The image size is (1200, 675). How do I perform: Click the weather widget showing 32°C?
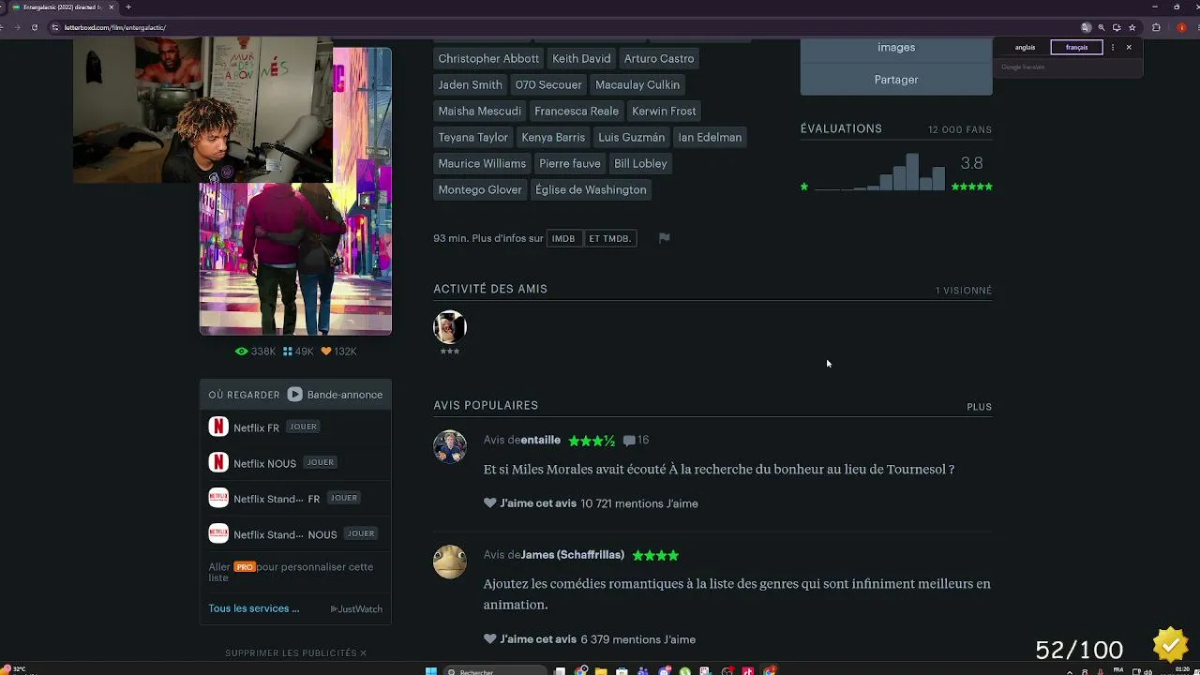tap(14, 669)
